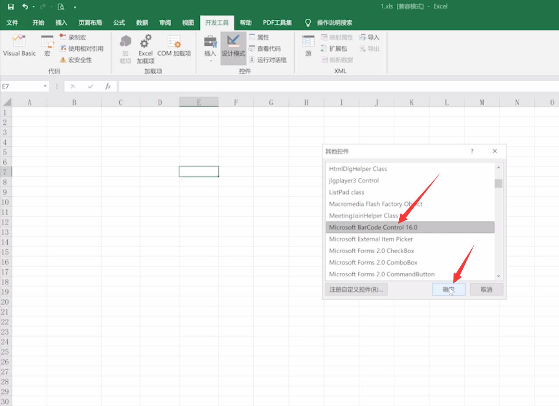Open the 宏 macros list
559x406 pixels.
pyautogui.click(x=47, y=47)
